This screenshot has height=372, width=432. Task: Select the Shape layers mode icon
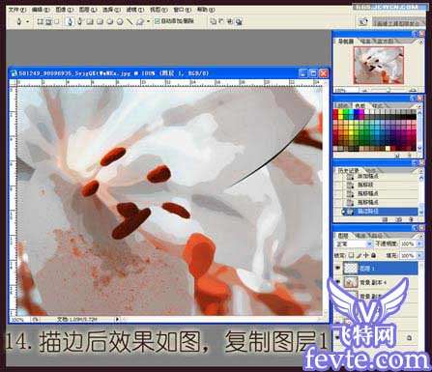click(x=41, y=21)
